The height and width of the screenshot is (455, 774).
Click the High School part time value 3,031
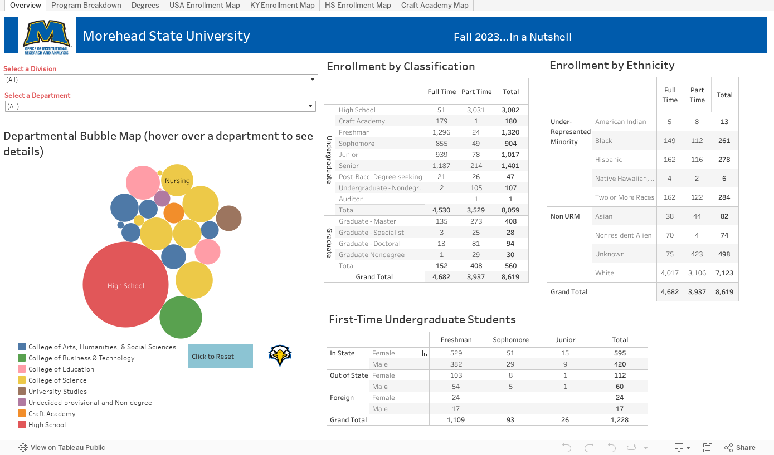point(476,110)
